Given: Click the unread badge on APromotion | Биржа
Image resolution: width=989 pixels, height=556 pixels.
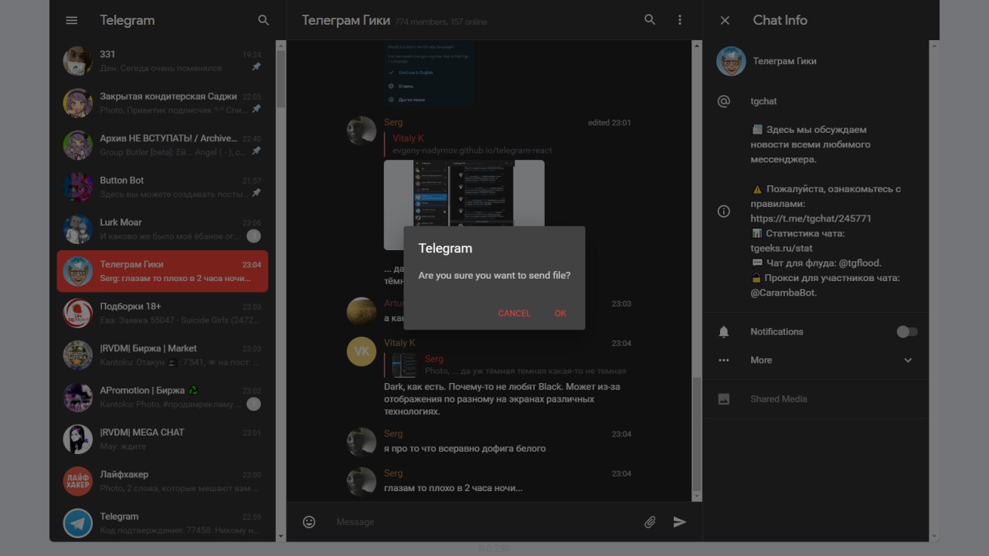Looking at the screenshot, I should tap(253, 404).
